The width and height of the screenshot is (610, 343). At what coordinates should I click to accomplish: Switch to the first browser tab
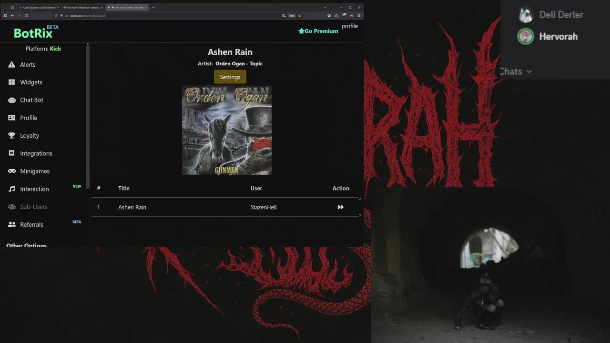pos(38,8)
